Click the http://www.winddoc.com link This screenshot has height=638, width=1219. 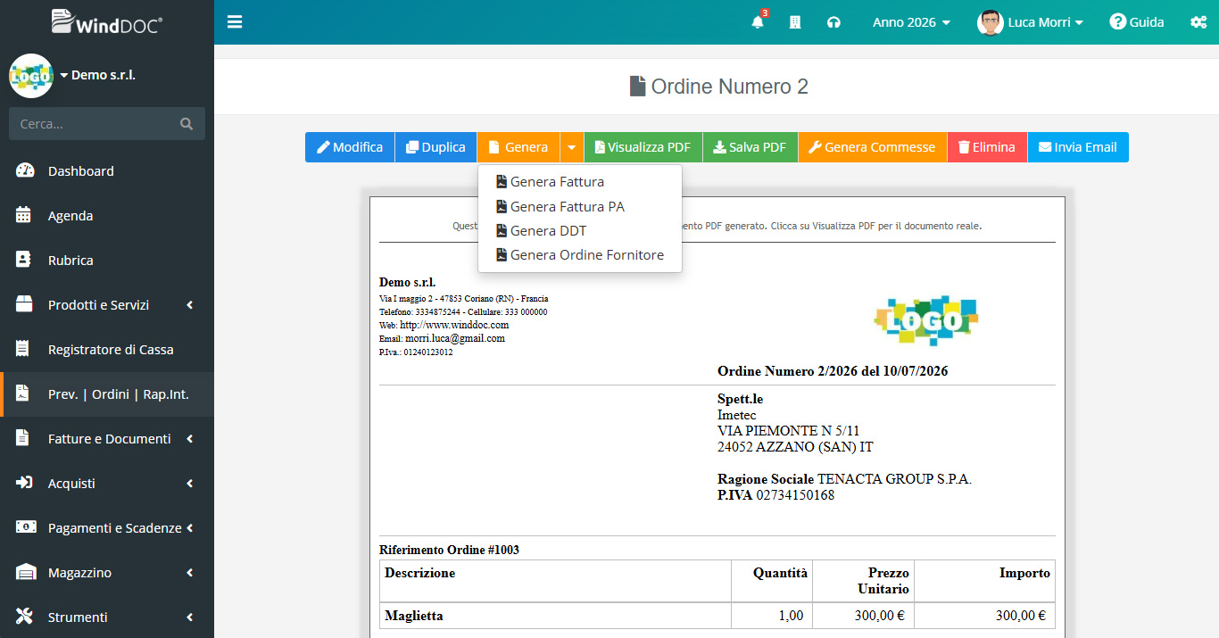pyautogui.click(x=454, y=325)
